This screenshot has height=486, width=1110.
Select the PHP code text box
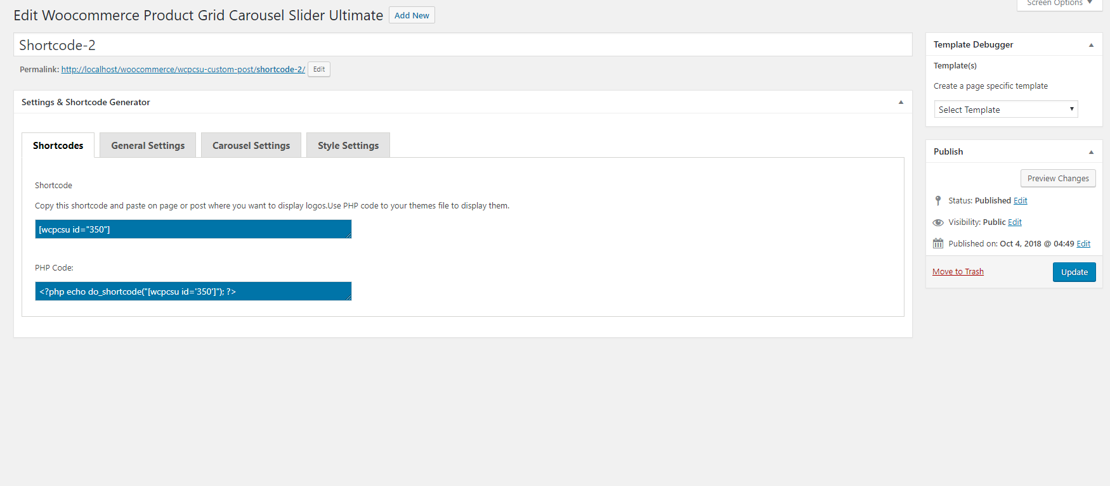point(193,291)
